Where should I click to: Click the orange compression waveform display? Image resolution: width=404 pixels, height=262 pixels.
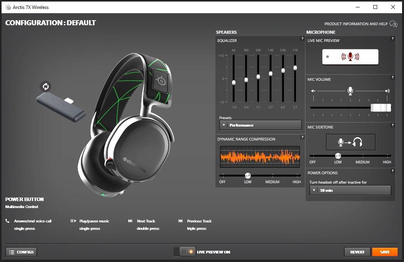point(260,157)
